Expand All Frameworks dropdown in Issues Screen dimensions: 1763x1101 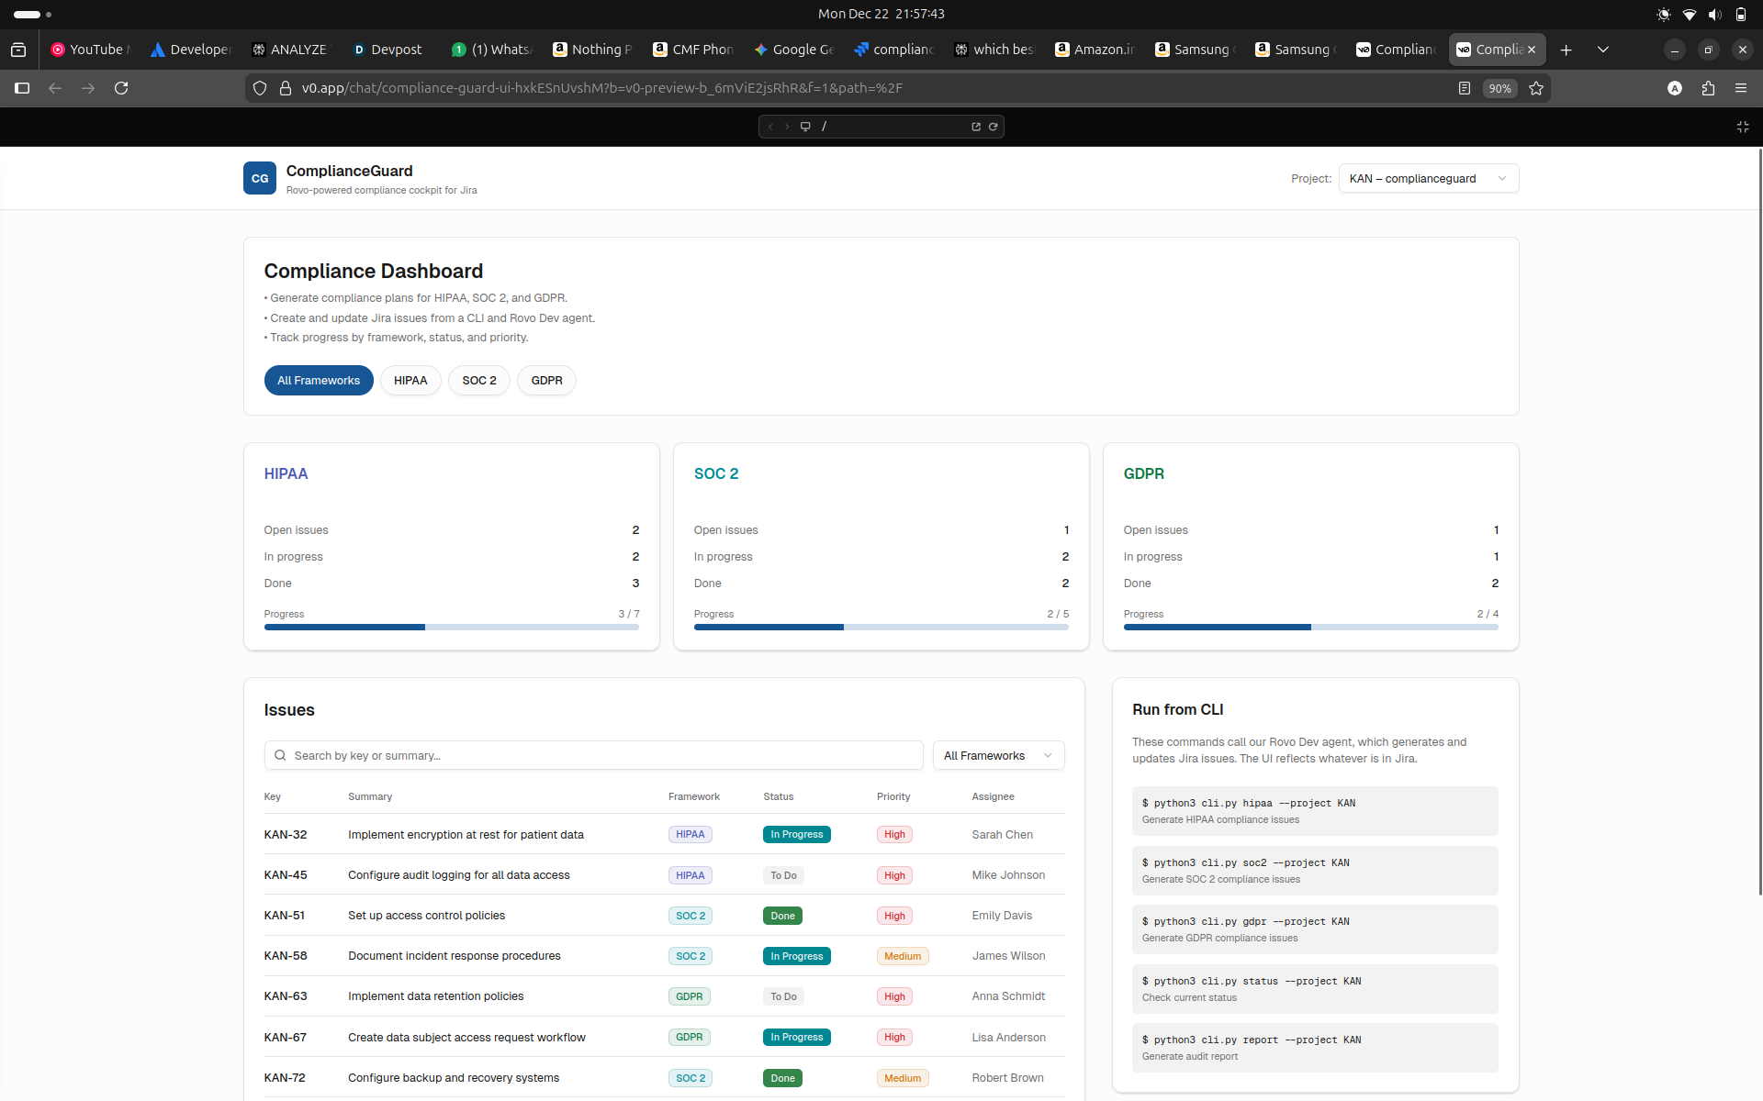998,756
